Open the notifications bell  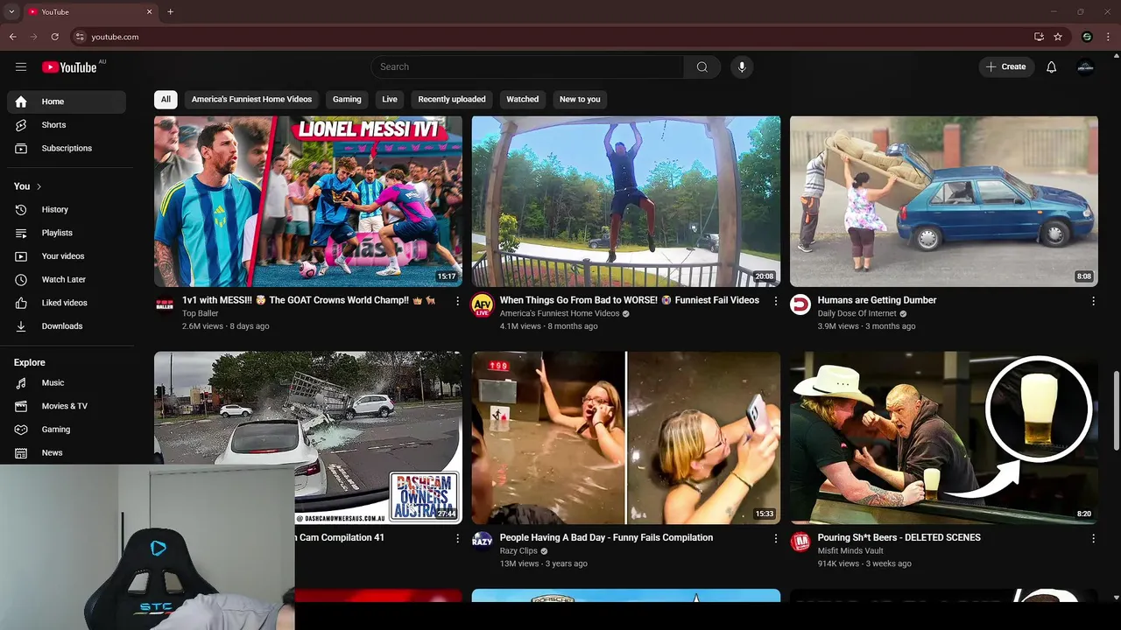coord(1051,66)
